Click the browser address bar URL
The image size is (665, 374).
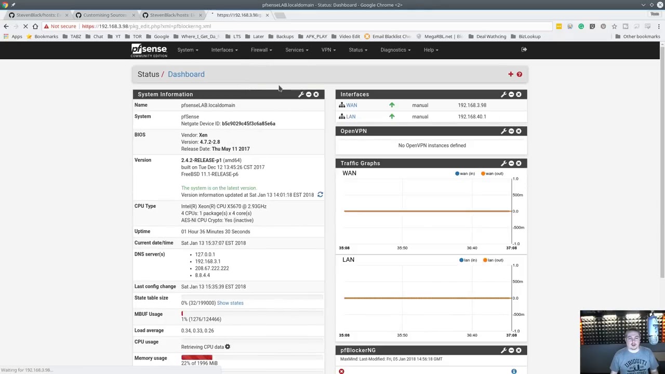click(x=147, y=26)
